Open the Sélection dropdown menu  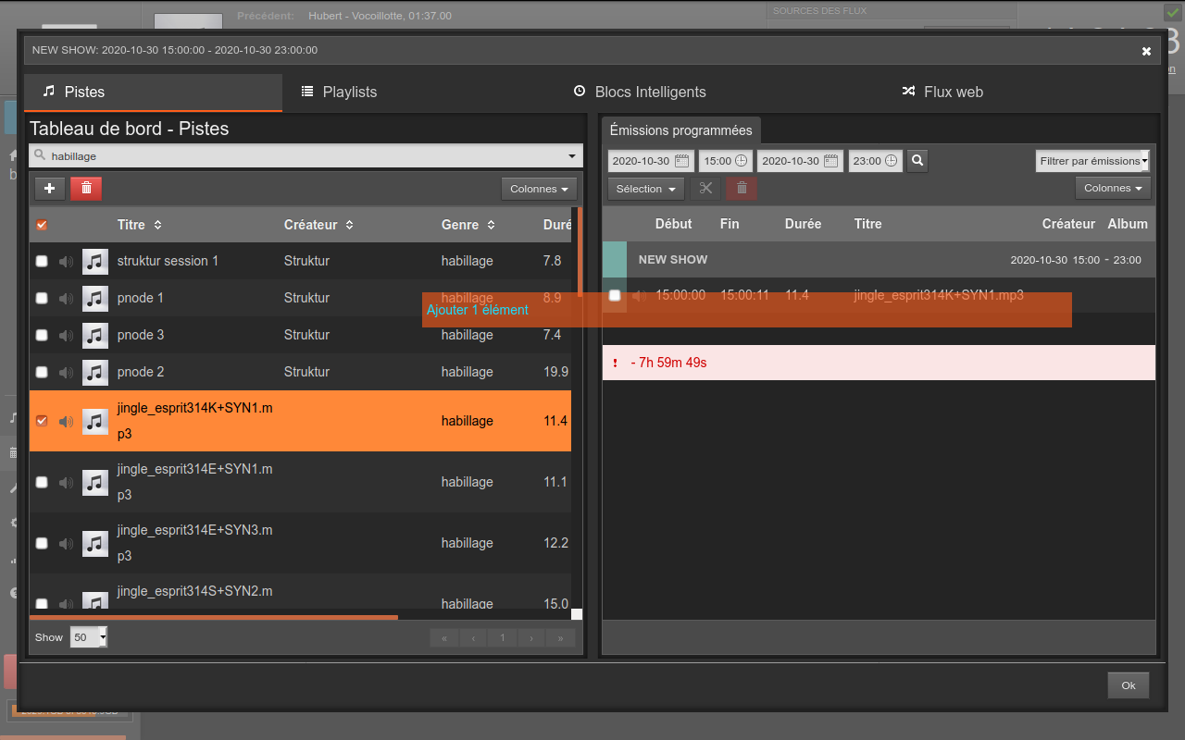point(645,189)
